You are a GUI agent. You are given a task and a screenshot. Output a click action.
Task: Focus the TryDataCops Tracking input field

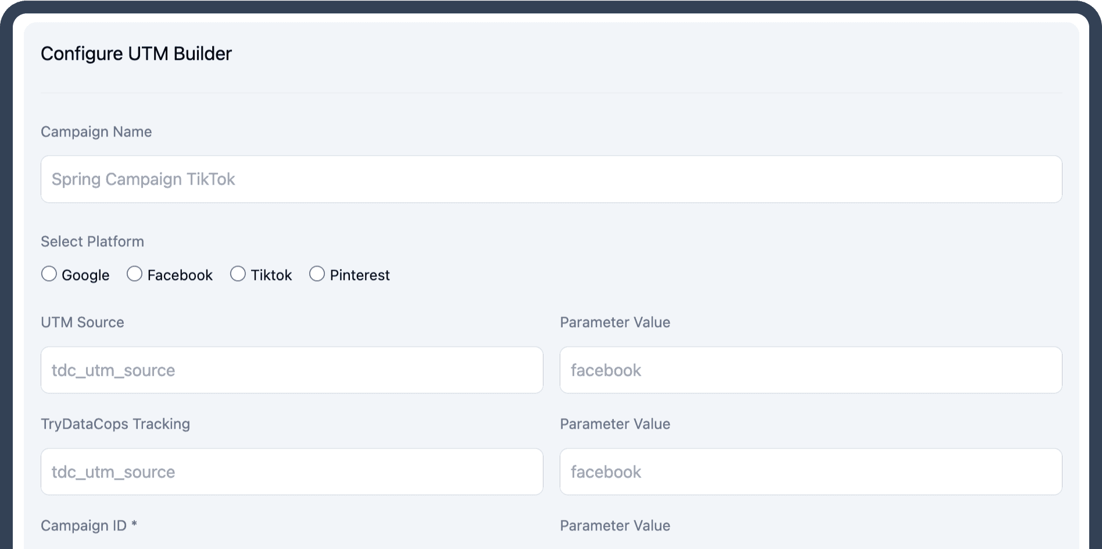pyautogui.click(x=292, y=472)
